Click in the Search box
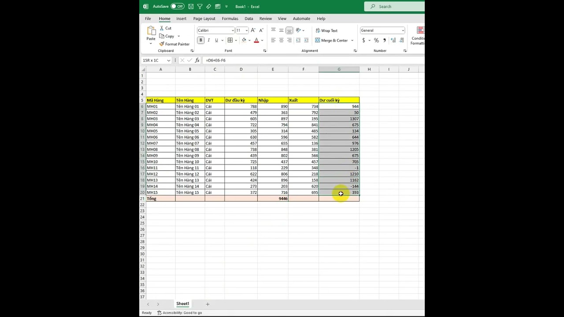Screen dimensions: 564x317 click(395, 7)
